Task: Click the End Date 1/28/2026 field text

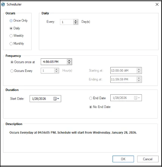Action: point(120,98)
